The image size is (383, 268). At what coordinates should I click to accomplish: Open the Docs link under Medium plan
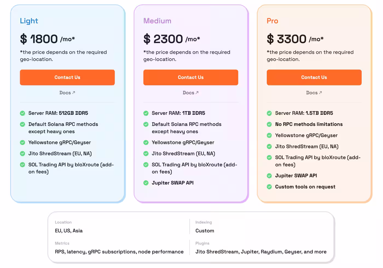[190, 93]
